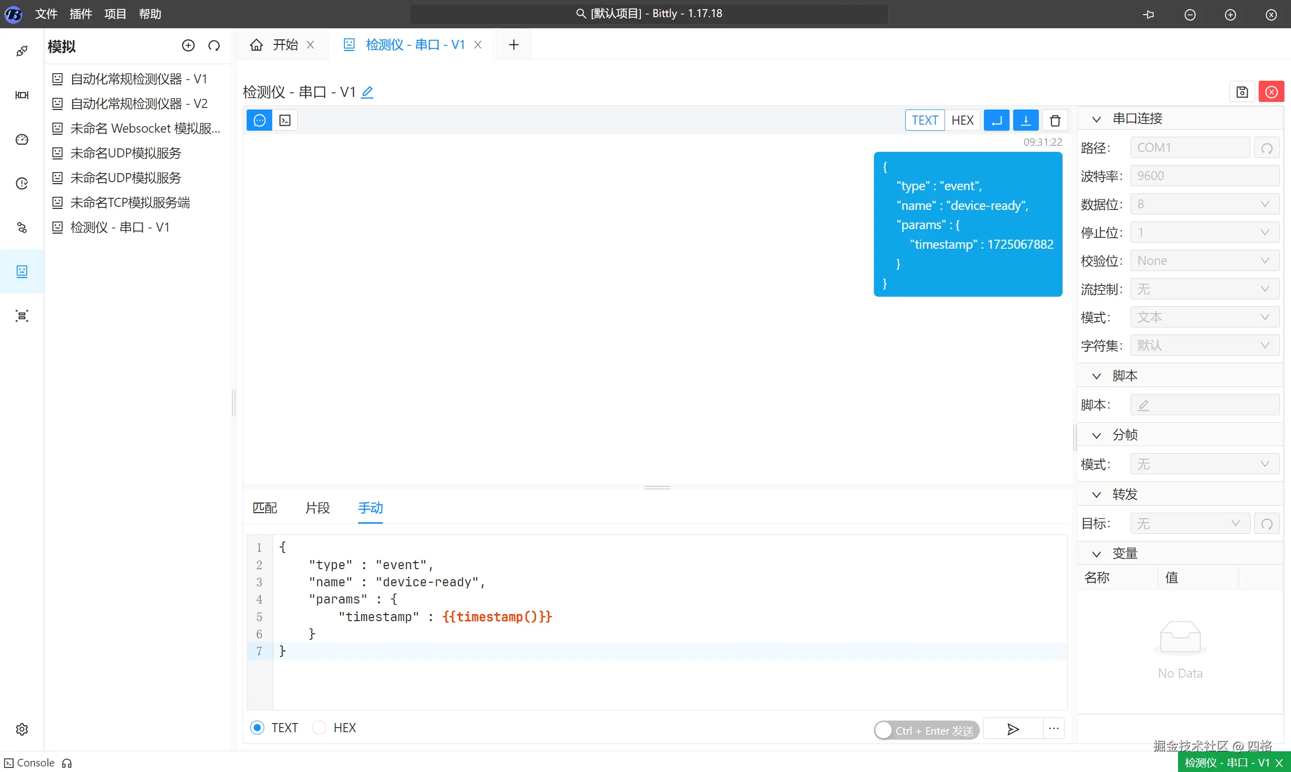Screen dimensions: 1291x772
Task: Click the send message arrow icon
Action: click(x=1013, y=729)
